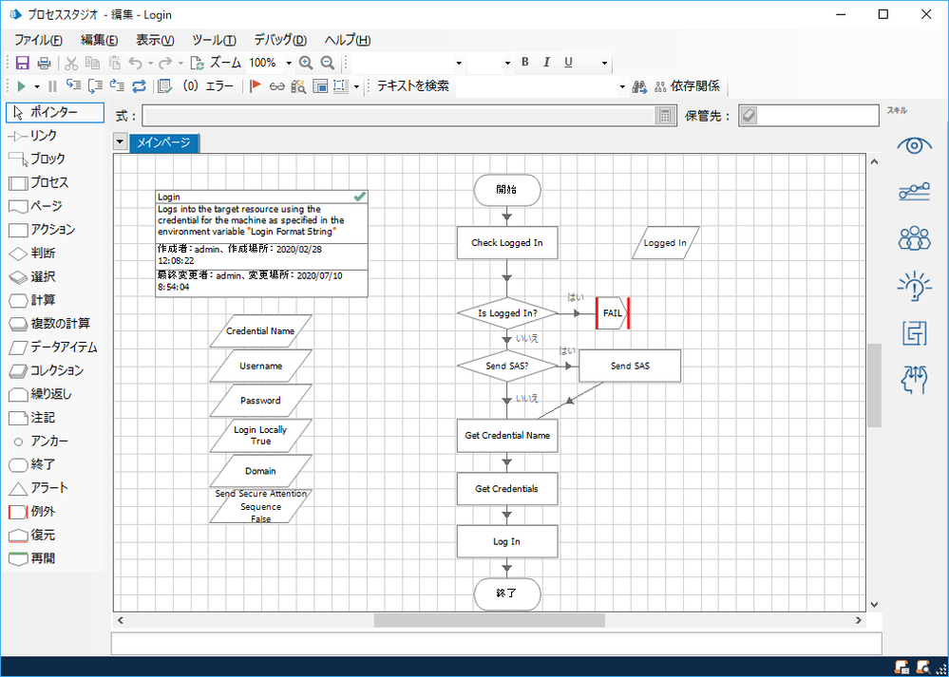This screenshot has width=949, height=677.
Task: Open the connected nodes skill icon
Action: point(914,193)
